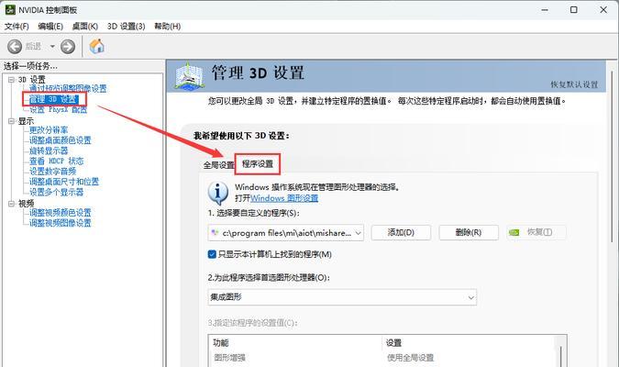Open 设置多个显示器 task
Image resolution: width=619 pixels, height=367 pixels.
(x=57, y=192)
